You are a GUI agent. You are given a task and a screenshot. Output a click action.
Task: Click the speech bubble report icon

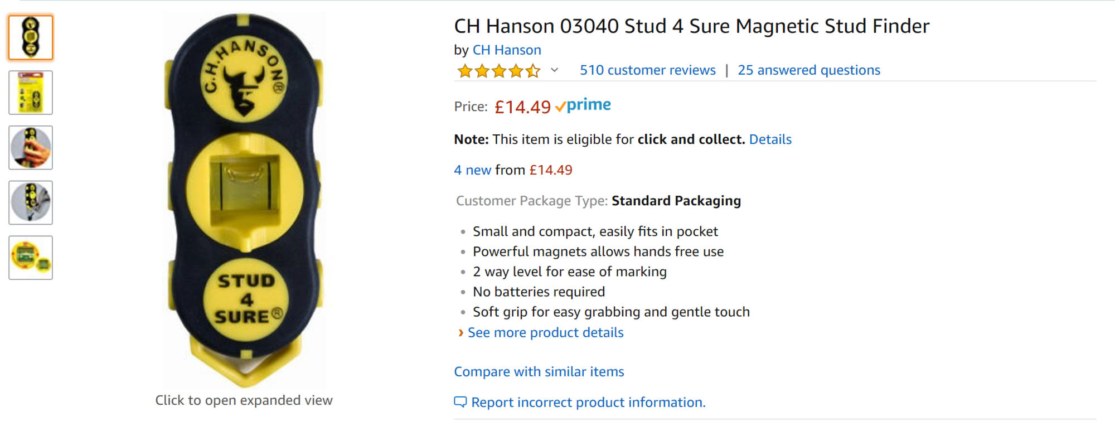coord(460,402)
